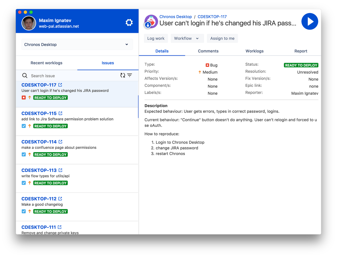This screenshot has width=337, height=257.
Task: Click the issue title 'User can't login…' heading
Action: click(228, 23)
